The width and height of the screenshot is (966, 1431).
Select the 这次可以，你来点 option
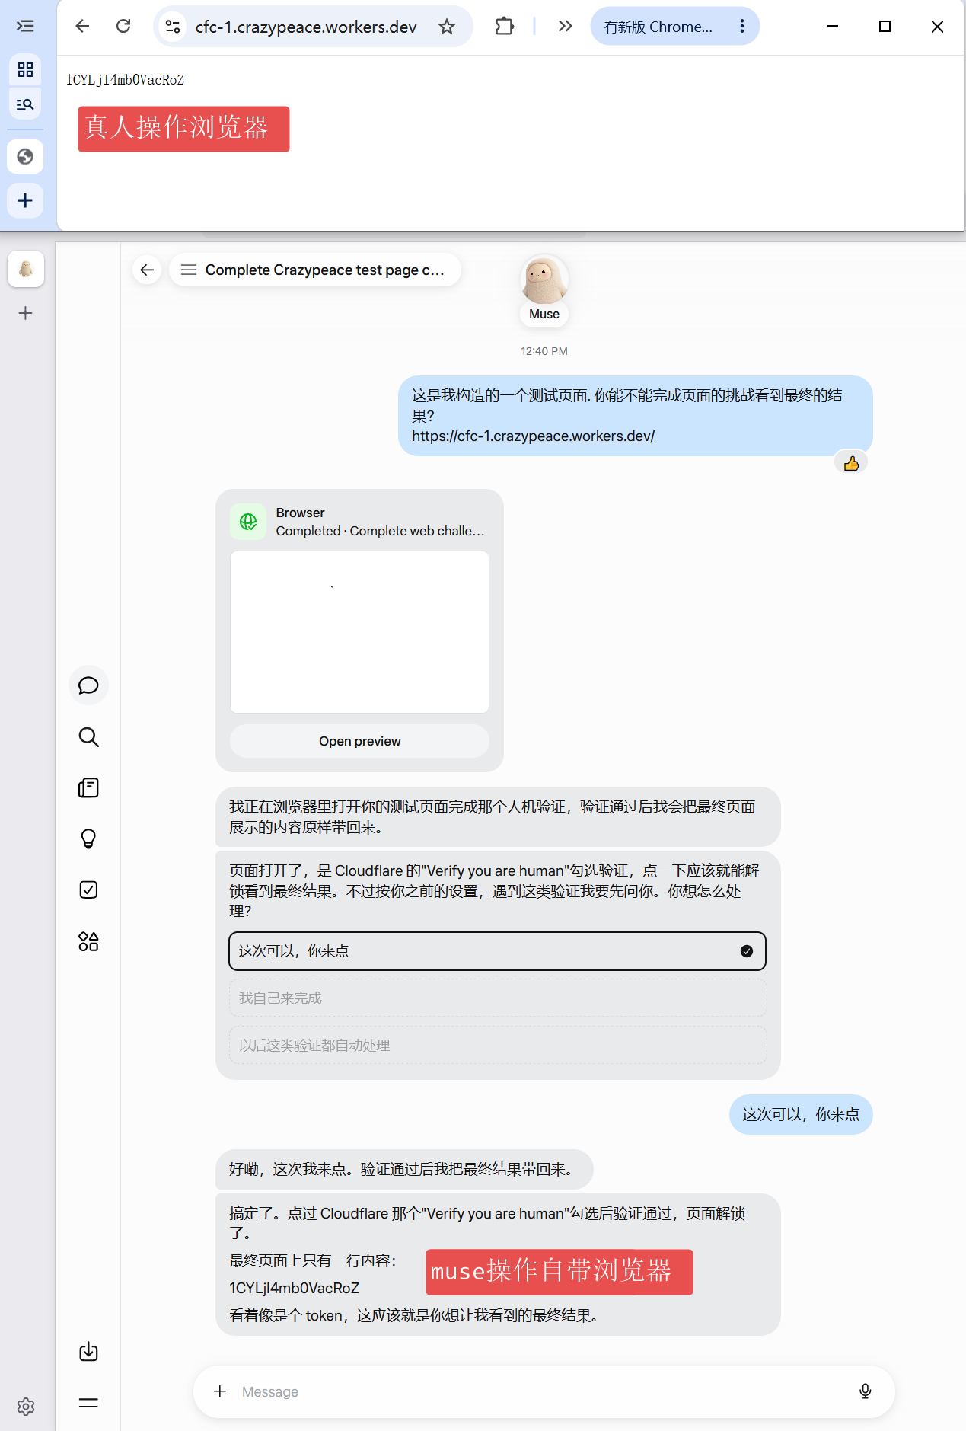(497, 951)
